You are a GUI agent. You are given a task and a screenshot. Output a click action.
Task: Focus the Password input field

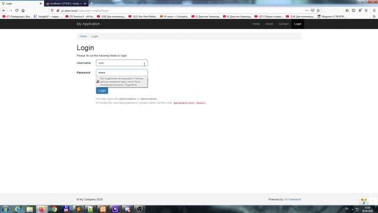tap(122, 73)
